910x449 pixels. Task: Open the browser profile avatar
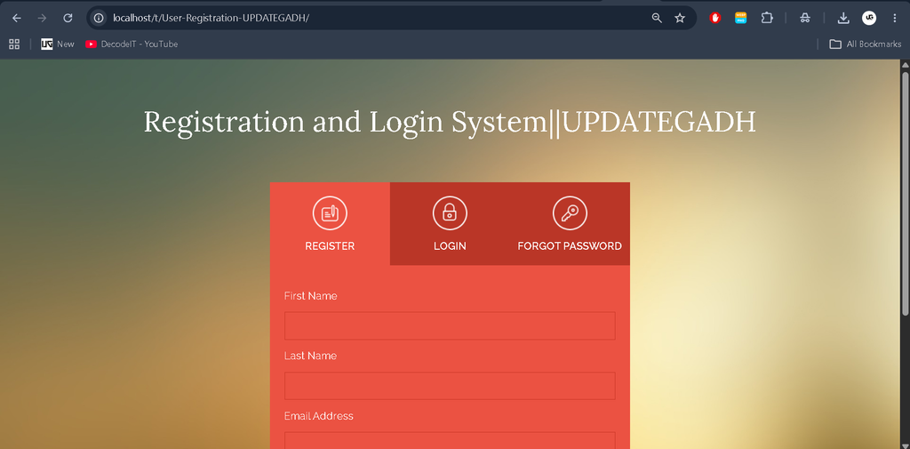(x=869, y=18)
